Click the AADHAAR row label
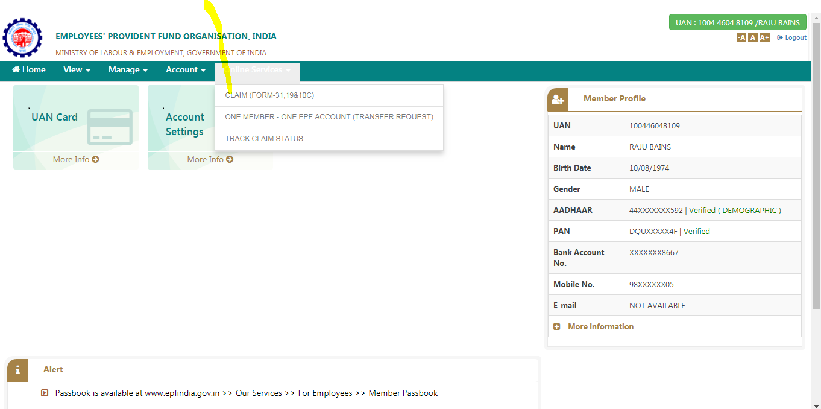The image size is (821, 409). click(x=573, y=211)
